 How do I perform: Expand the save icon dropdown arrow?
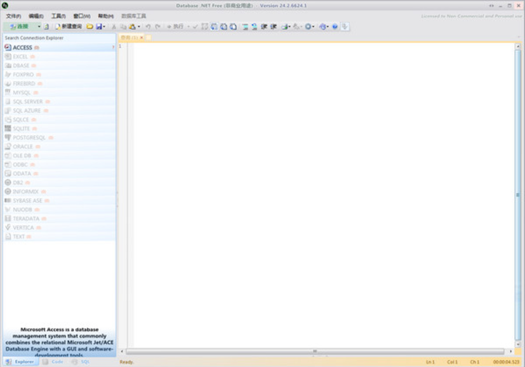pos(104,26)
